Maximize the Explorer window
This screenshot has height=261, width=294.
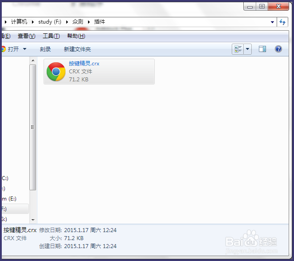coord(262,7)
